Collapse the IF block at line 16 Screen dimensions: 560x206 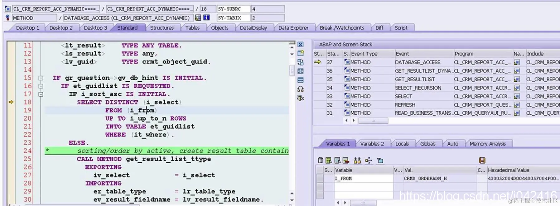[41, 86]
